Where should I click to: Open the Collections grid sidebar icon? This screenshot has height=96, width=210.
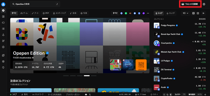pyautogui.click(x=3, y=17)
